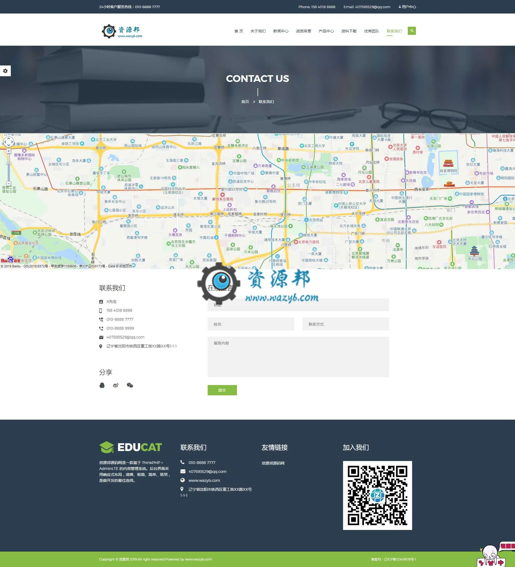Share via the QQ penguin icon
Image resolution: width=515 pixels, height=567 pixels.
pyautogui.click(x=102, y=385)
